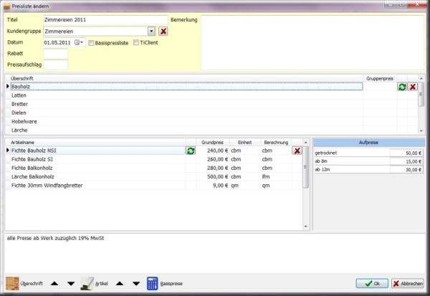Viewport: 430px width, 296px height.
Task: Click into the Bemerkung text area
Action: 312,43
